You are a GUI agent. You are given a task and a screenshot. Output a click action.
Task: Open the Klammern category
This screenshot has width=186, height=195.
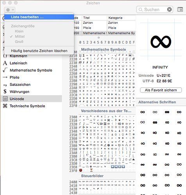pyautogui.click(x=18, y=56)
